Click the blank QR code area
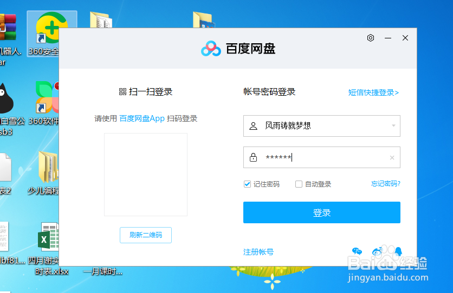Image resolution: width=453 pixels, height=293 pixels. click(146, 175)
